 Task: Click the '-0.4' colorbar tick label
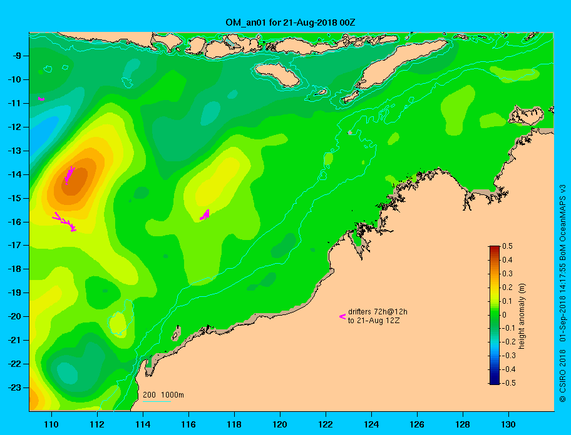pyautogui.click(x=509, y=369)
